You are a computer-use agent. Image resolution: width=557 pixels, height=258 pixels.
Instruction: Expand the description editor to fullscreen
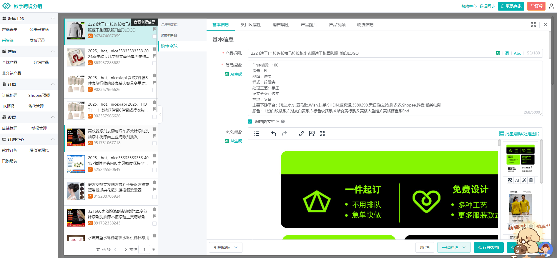point(322,134)
